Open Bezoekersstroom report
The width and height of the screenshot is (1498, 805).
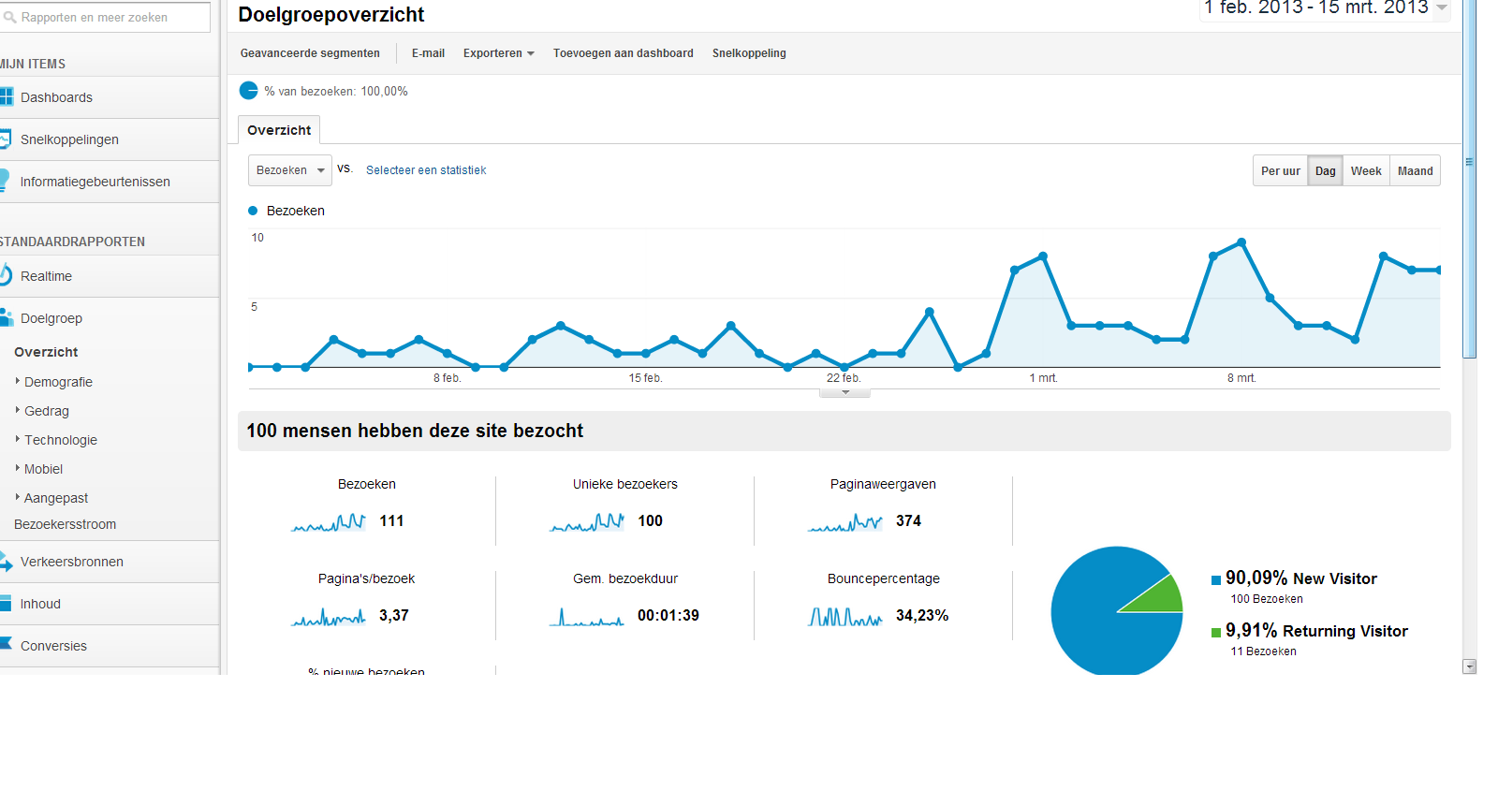66,524
